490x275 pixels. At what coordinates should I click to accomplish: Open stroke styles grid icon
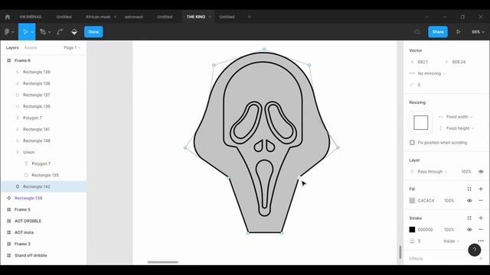[469, 218]
